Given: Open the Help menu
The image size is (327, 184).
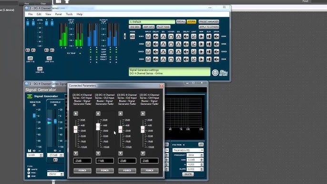Looking at the screenshot, I should click(80, 14).
